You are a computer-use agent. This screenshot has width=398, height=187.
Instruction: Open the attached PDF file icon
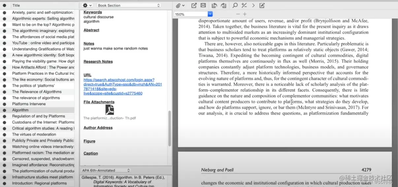pos(110,109)
